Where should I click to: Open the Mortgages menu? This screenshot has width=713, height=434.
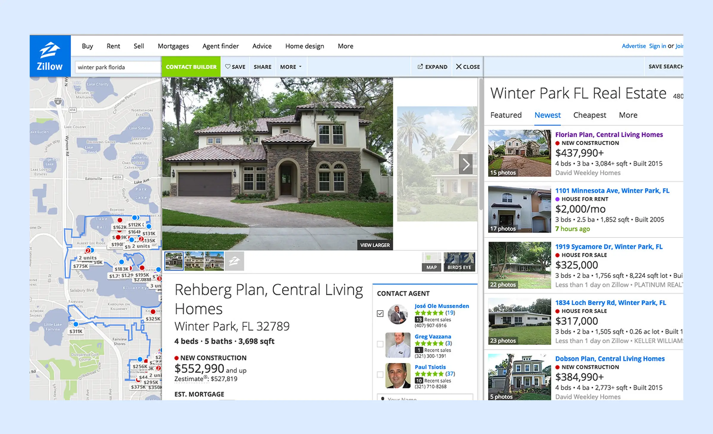pos(173,46)
